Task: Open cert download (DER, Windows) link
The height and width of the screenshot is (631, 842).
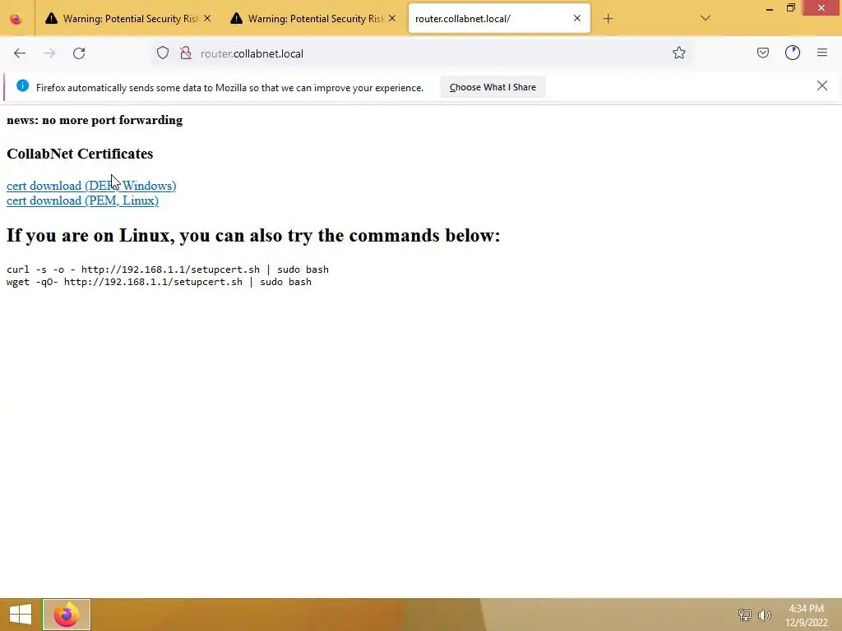Action: coord(91,186)
